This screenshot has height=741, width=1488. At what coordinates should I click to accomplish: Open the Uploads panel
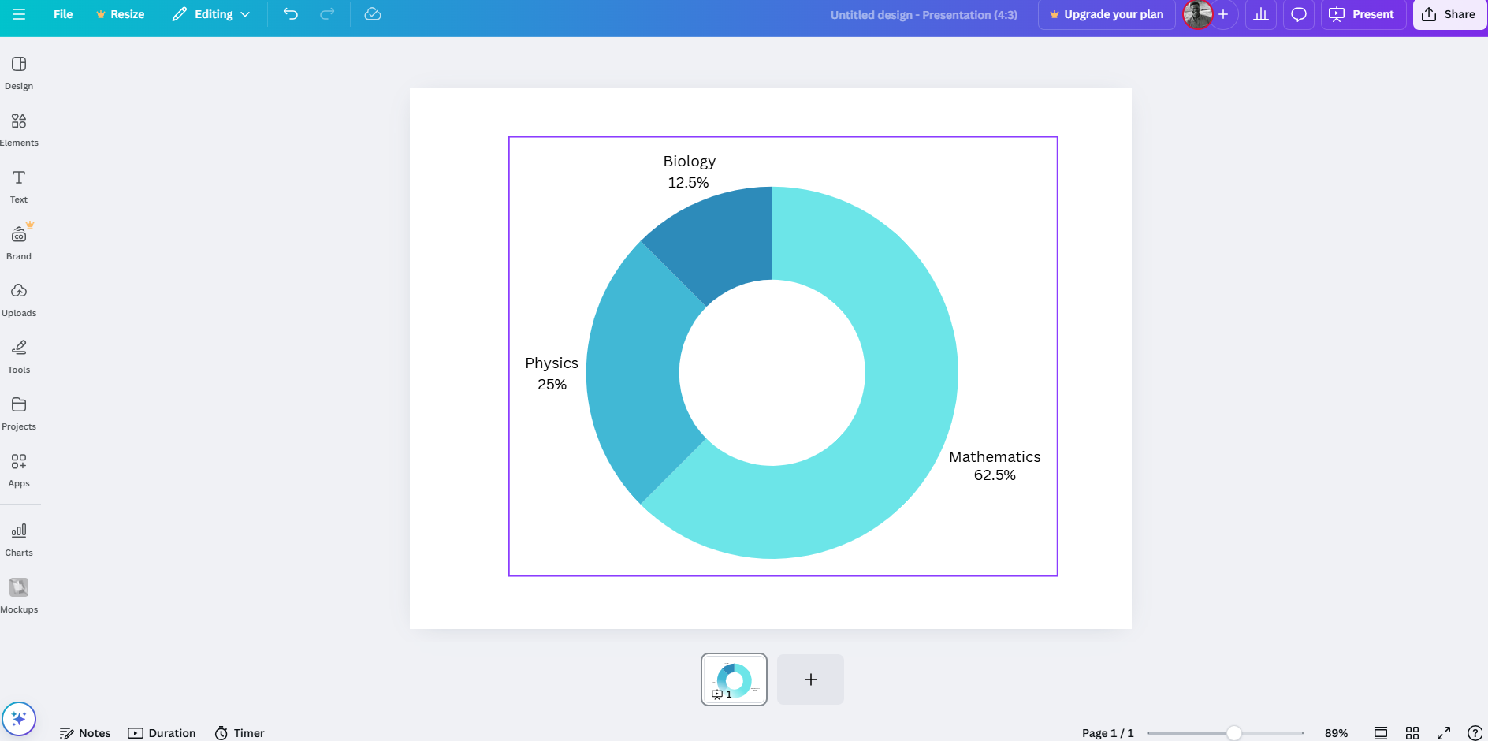tap(19, 300)
